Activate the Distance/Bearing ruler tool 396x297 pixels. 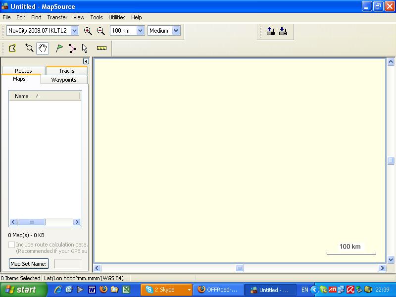click(101, 48)
